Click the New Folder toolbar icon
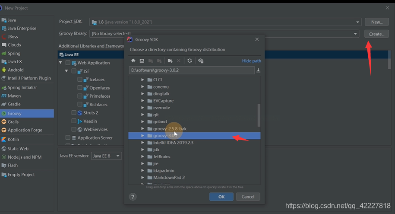Image resolution: width=395 pixels, height=214 pixels. [170, 61]
